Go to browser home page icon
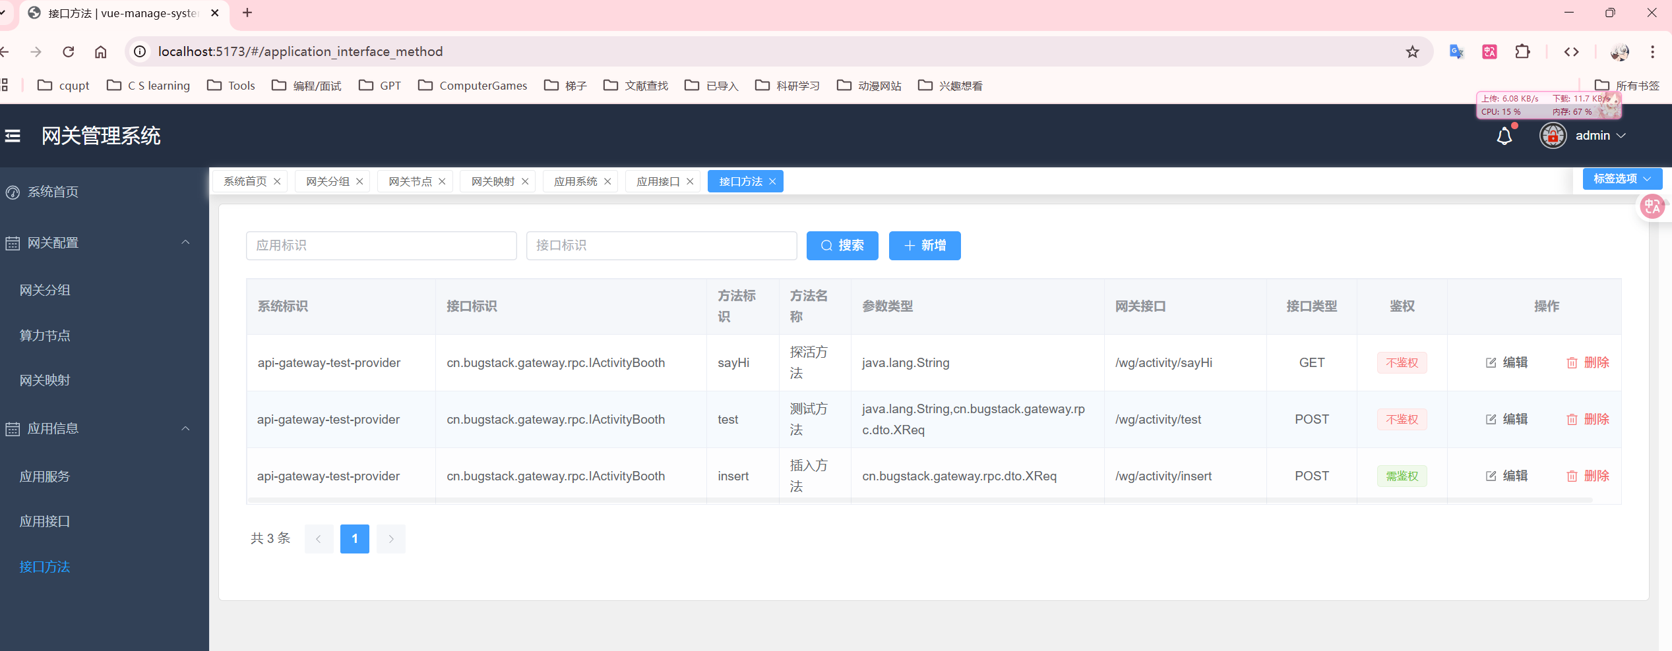This screenshot has width=1672, height=651. [x=100, y=51]
